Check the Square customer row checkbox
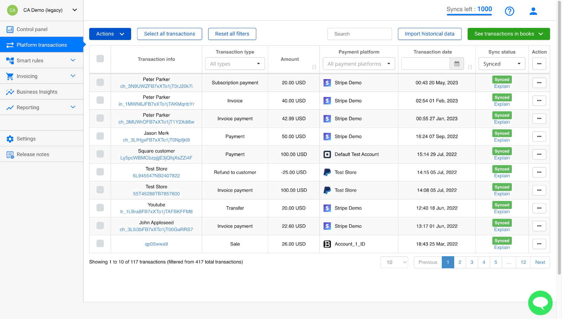562x319 pixels. 100,154
